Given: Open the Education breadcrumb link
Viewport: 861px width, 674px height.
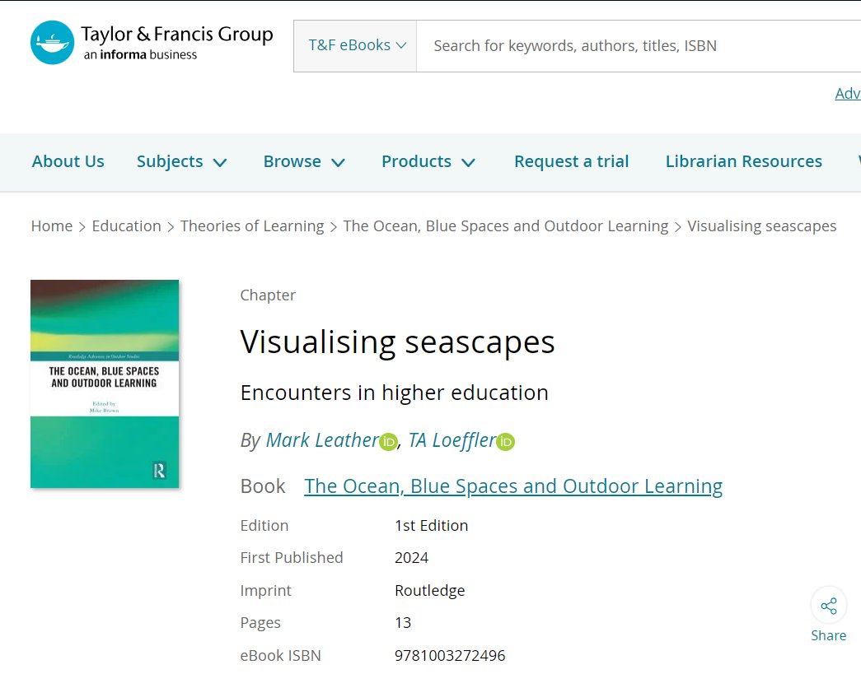Looking at the screenshot, I should click(x=126, y=225).
